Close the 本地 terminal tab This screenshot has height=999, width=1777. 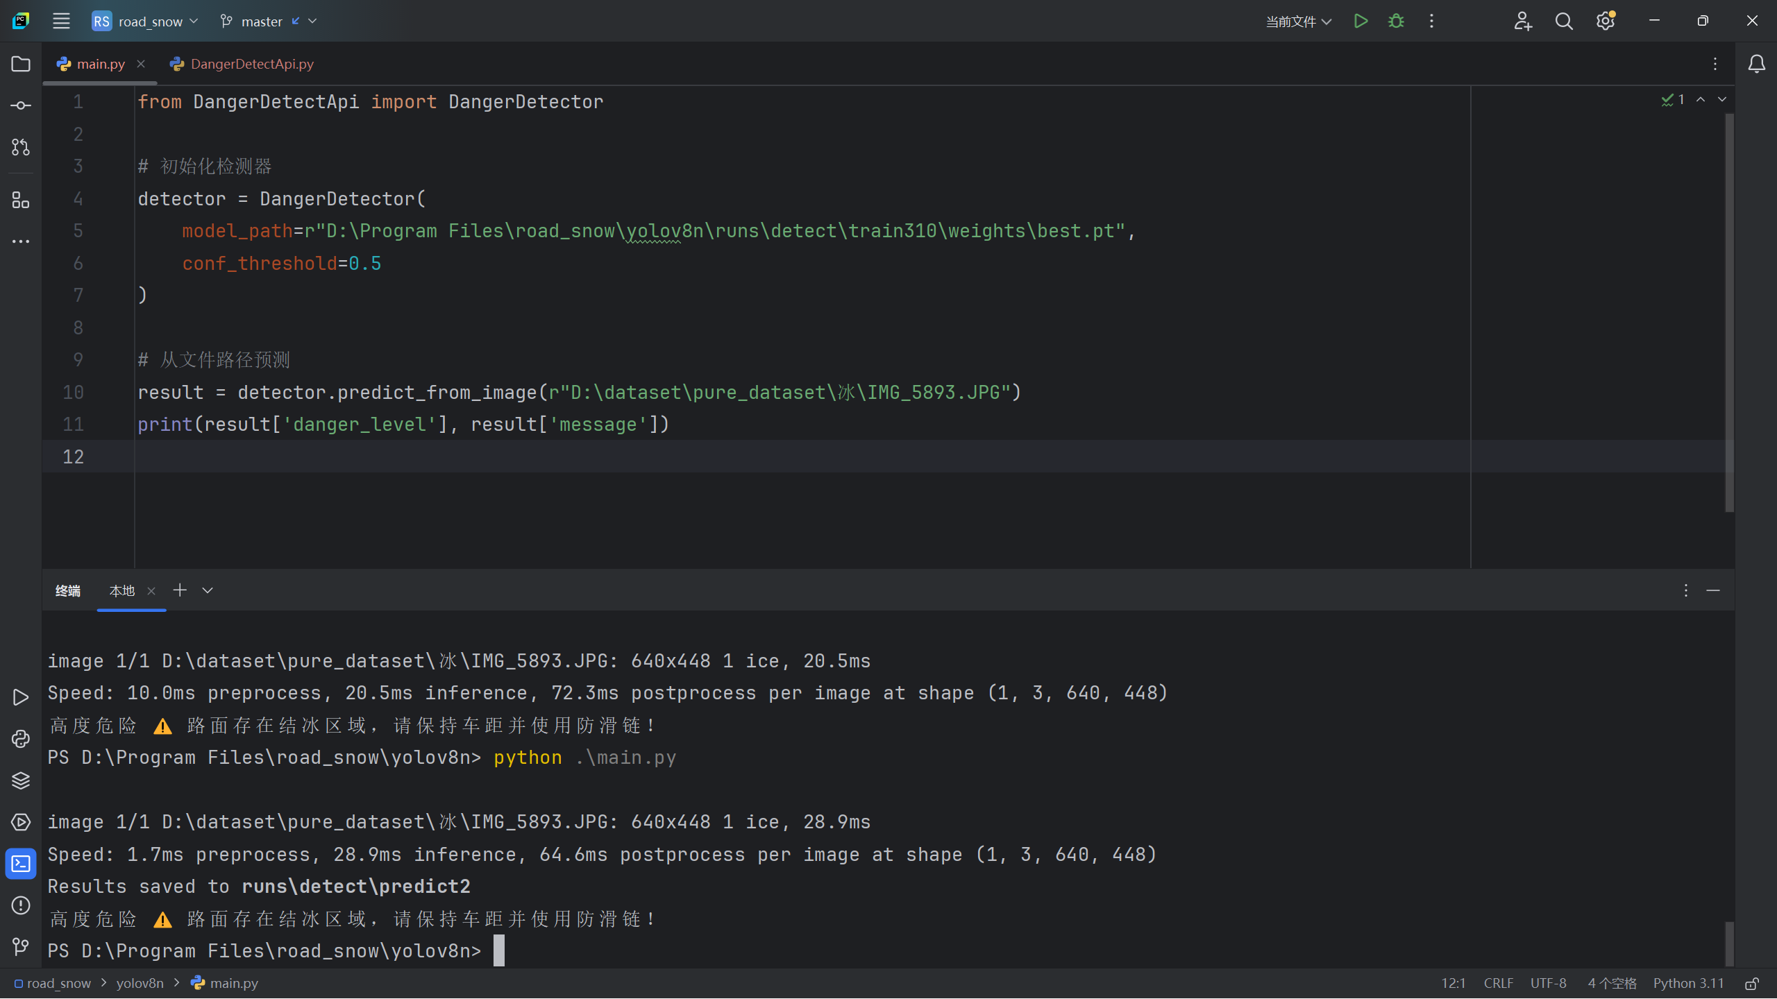tap(151, 590)
